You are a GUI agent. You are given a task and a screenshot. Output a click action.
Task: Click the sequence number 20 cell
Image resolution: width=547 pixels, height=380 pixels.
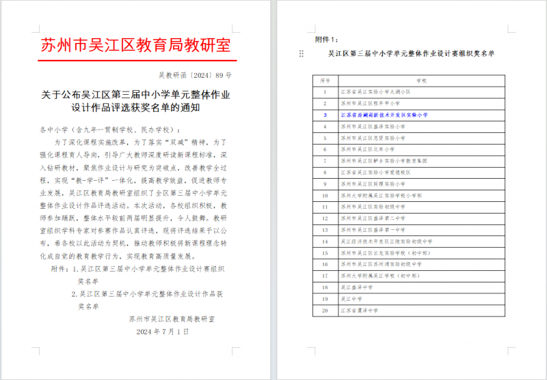(x=325, y=310)
